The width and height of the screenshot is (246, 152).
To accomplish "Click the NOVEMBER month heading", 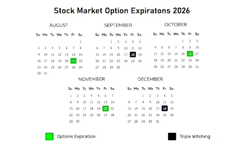I will 91,79.
